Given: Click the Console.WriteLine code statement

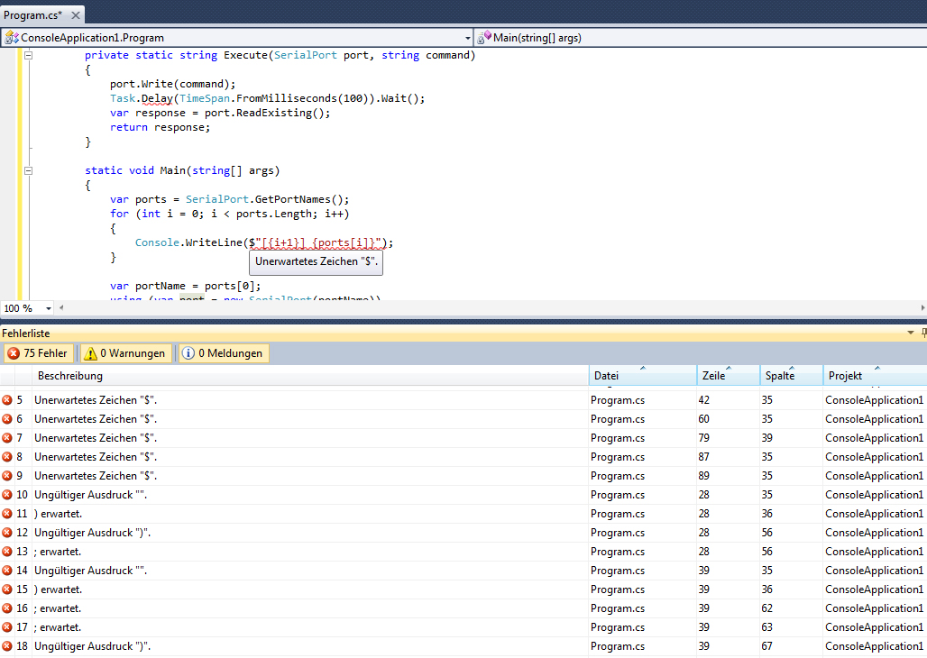Looking at the screenshot, I should coord(263,242).
